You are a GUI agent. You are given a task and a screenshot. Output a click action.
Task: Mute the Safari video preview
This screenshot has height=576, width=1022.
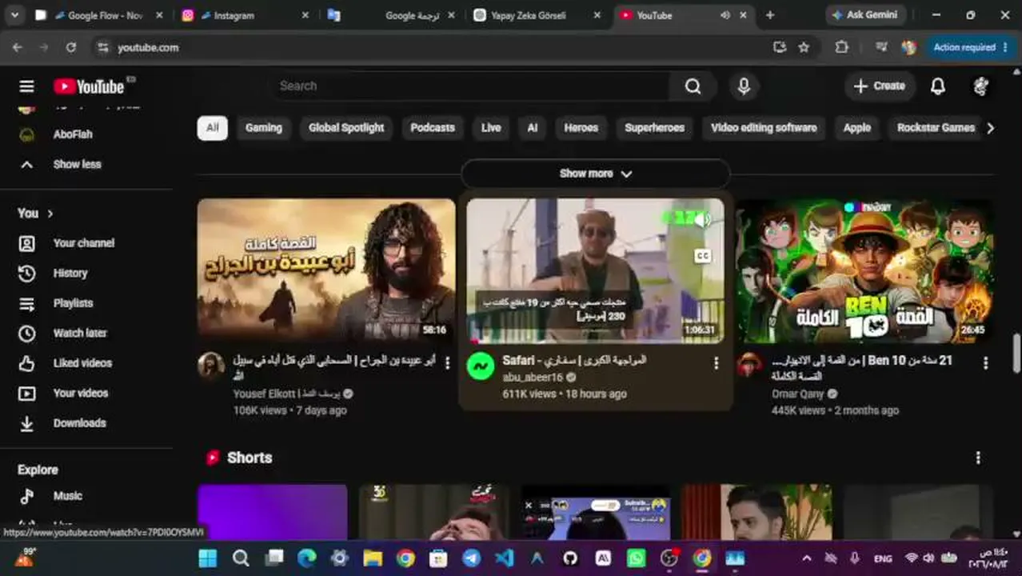click(702, 219)
